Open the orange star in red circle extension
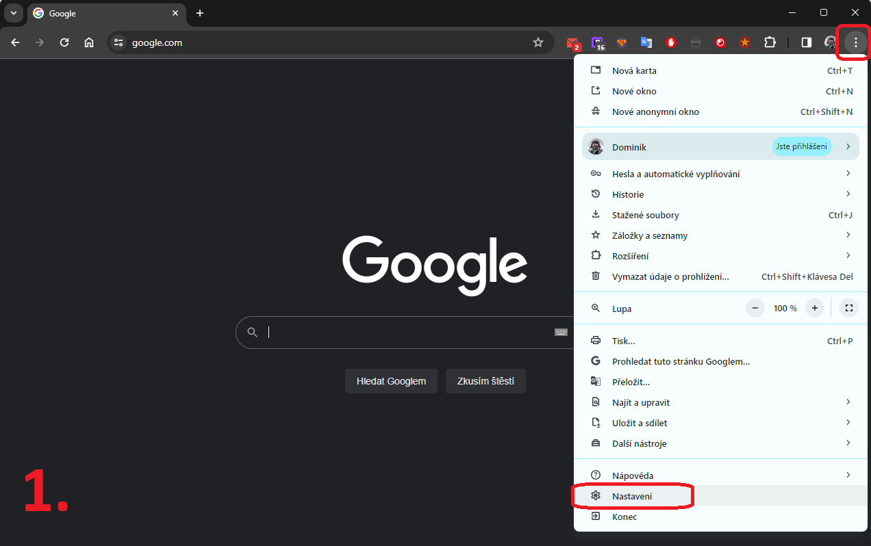 pos(745,42)
